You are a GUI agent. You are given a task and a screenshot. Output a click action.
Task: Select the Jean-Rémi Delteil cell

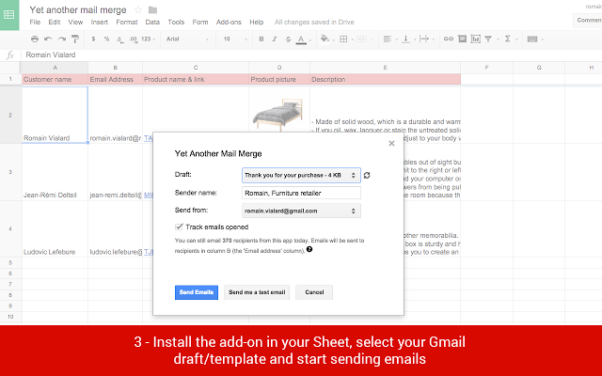[x=55, y=172]
